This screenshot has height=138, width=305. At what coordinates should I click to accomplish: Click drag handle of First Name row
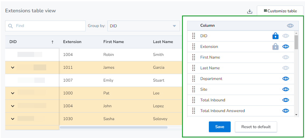pos(194,57)
